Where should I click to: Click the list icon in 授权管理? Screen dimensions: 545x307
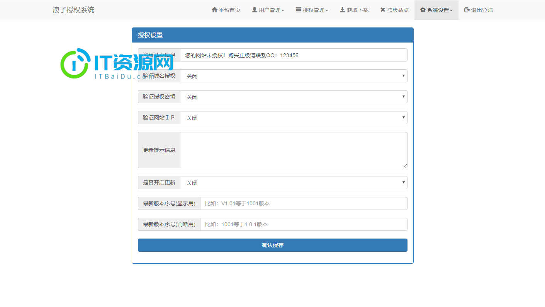point(299,10)
